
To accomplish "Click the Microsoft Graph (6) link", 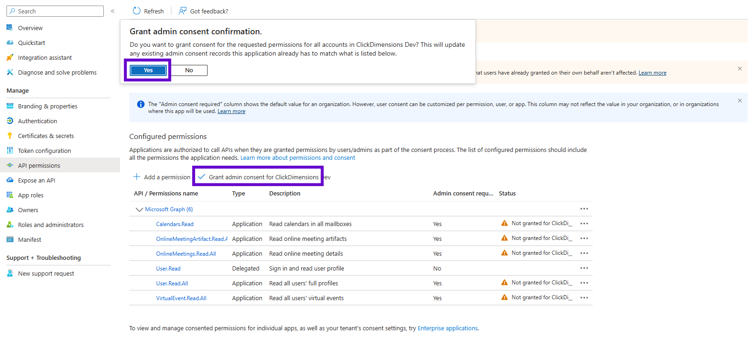I will pyautogui.click(x=169, y=209).
